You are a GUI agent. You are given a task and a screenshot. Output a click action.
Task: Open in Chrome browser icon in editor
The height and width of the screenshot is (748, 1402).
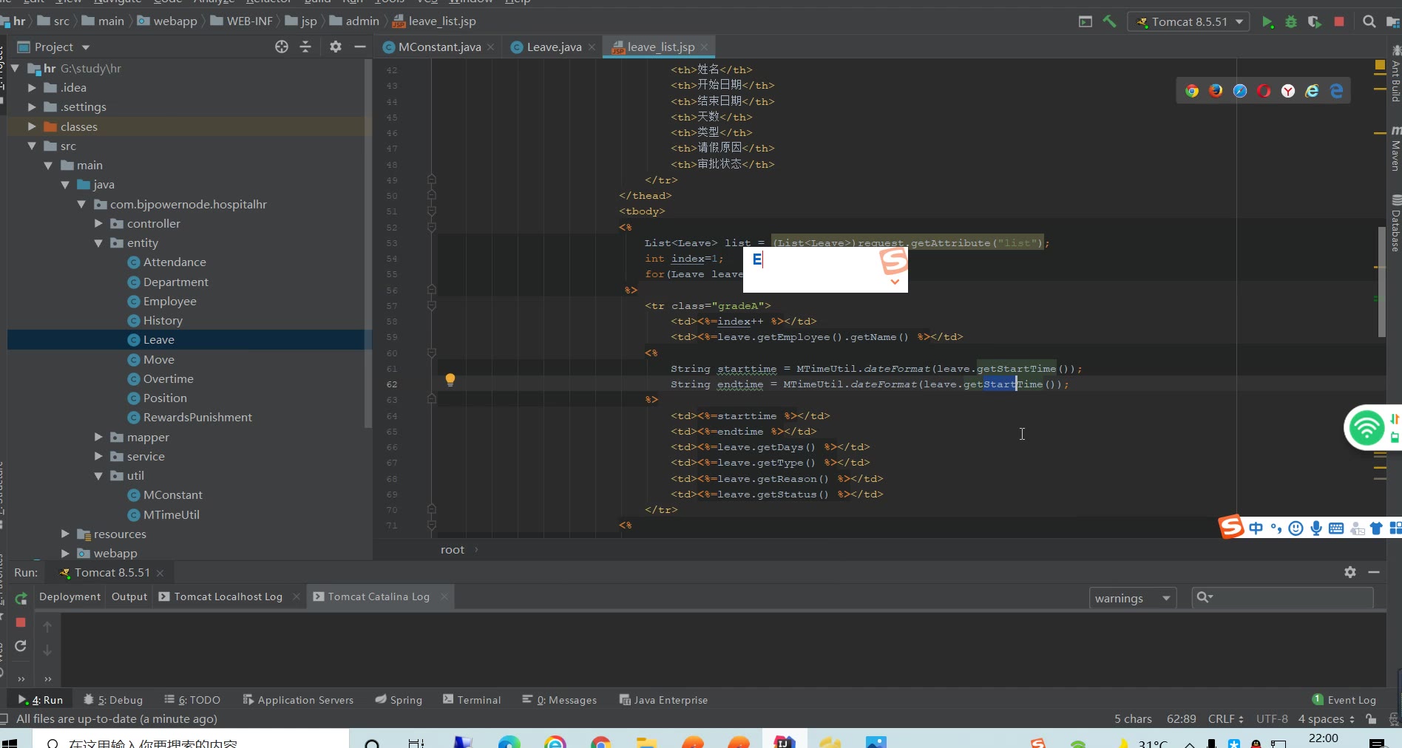click(x=1192, y=91)
